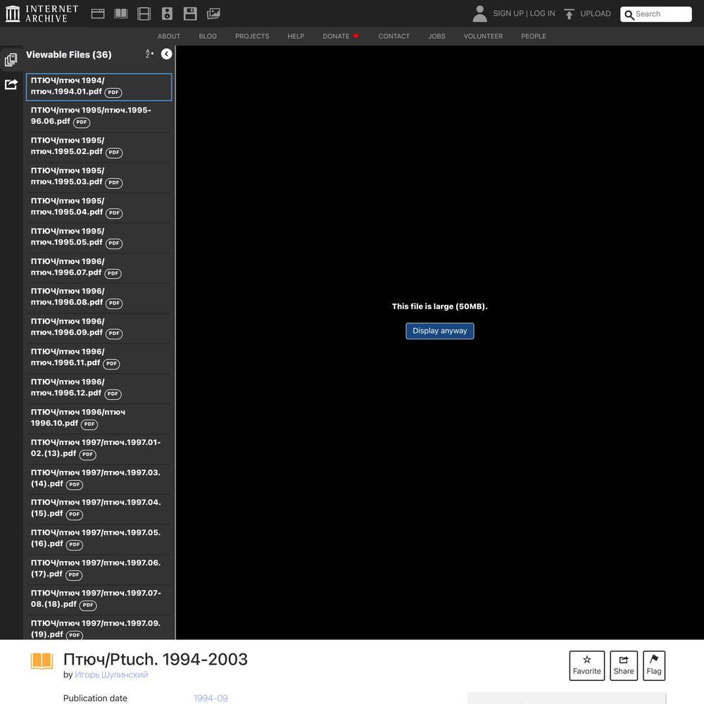The width and height of the screenshot is (704, 704).
Task: Select file птюч 1996.10.pdf
Action: [99, 418]
